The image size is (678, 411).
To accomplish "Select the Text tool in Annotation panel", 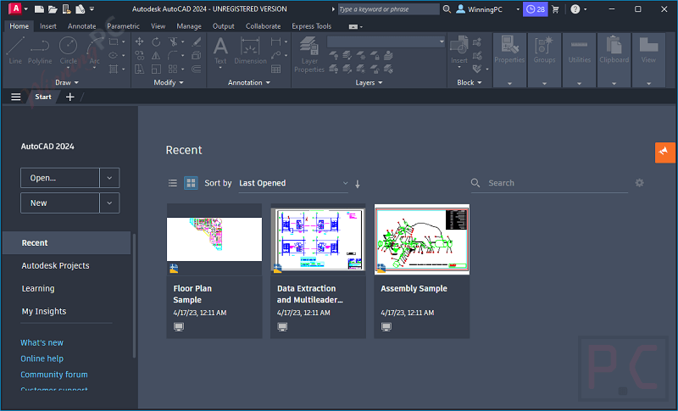I will (x=220, y=51).
